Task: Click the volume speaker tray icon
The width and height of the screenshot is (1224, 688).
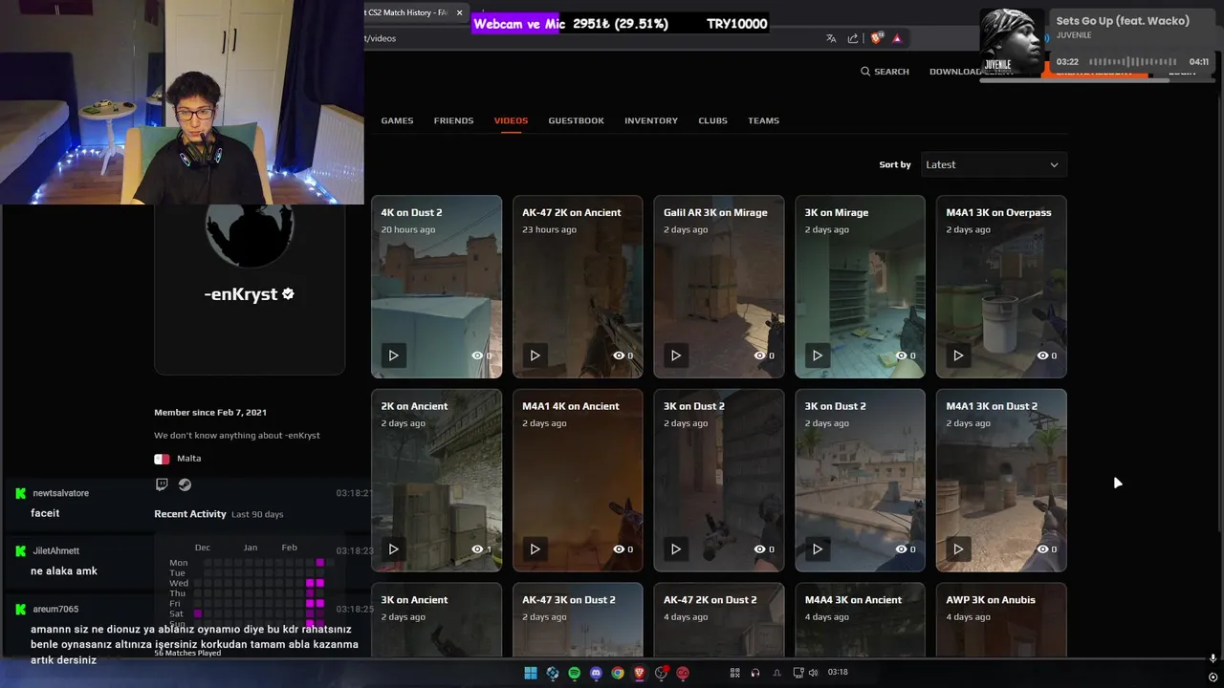Action: 813,673
